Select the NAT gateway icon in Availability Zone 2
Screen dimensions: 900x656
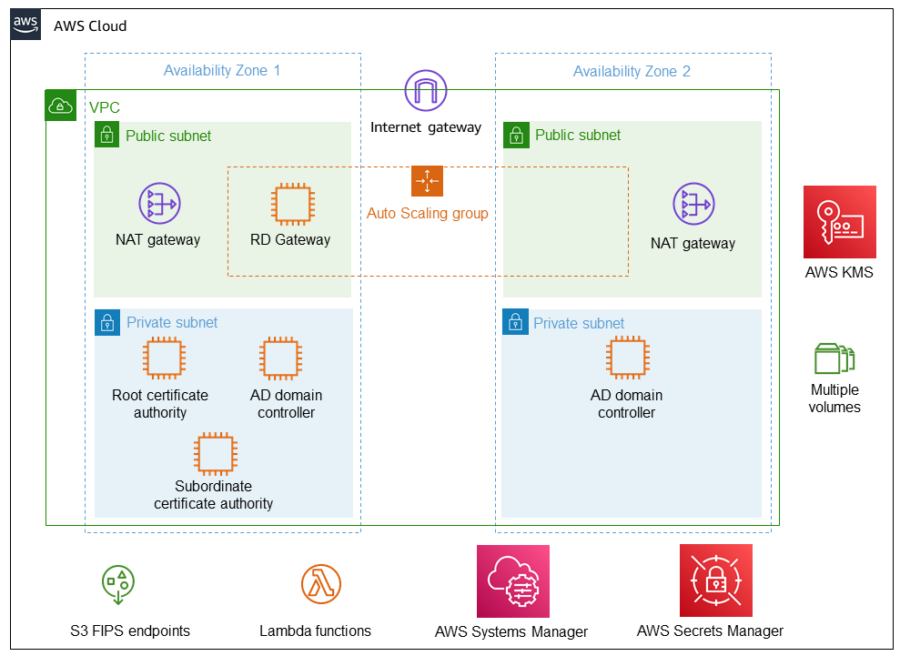[x=694, y=204]
